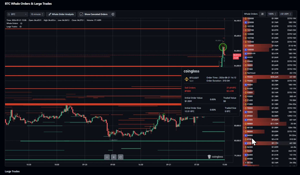Viewport: 300px width, 175px height.
Task: Toggle Large Trades visibility eye on chart
Action: click(21, 27)
